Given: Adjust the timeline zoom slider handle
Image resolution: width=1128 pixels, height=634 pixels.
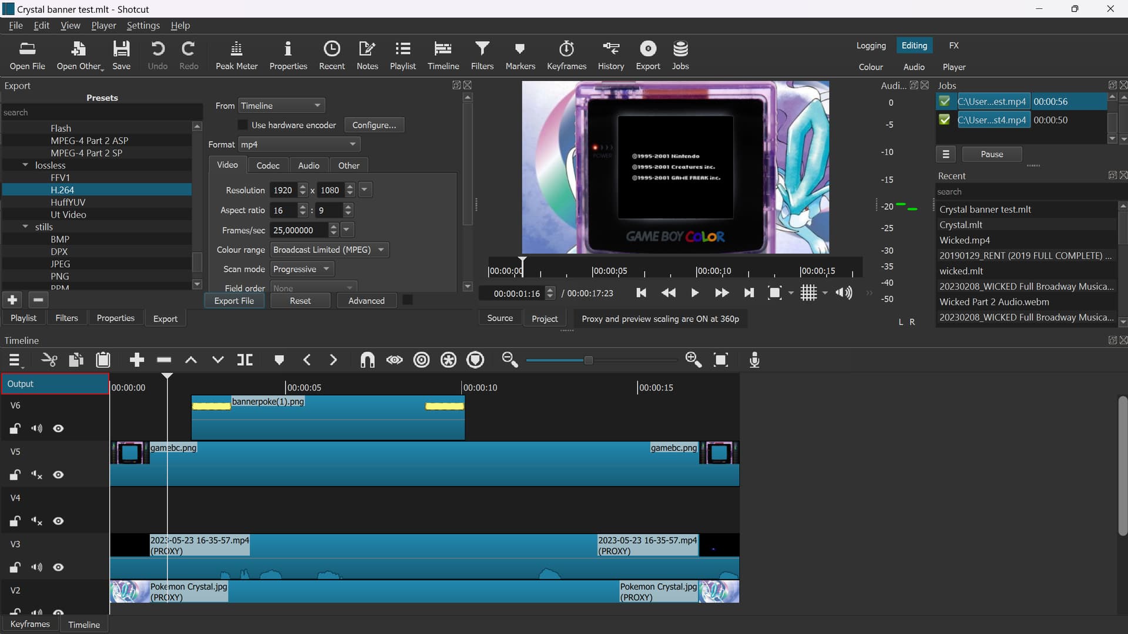Looking at the screenshot, I should coord(588,360).
